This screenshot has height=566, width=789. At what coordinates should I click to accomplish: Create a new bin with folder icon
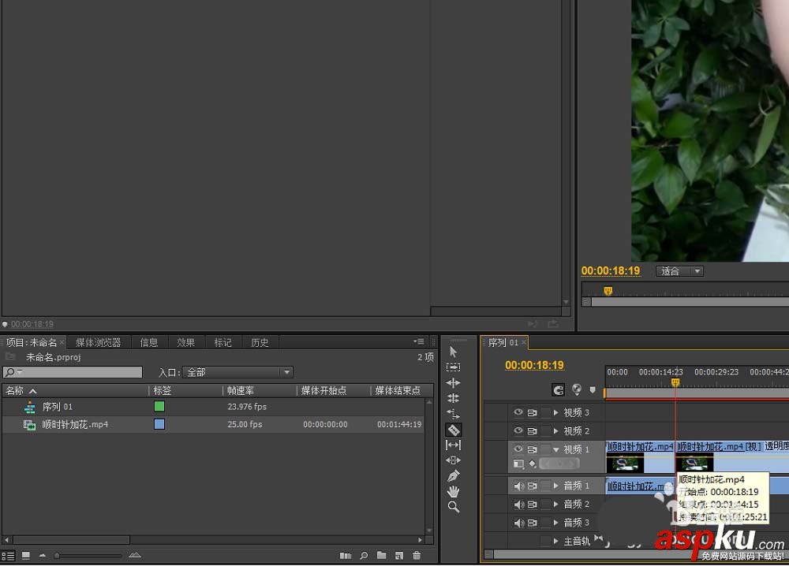(x=382, y=556)
